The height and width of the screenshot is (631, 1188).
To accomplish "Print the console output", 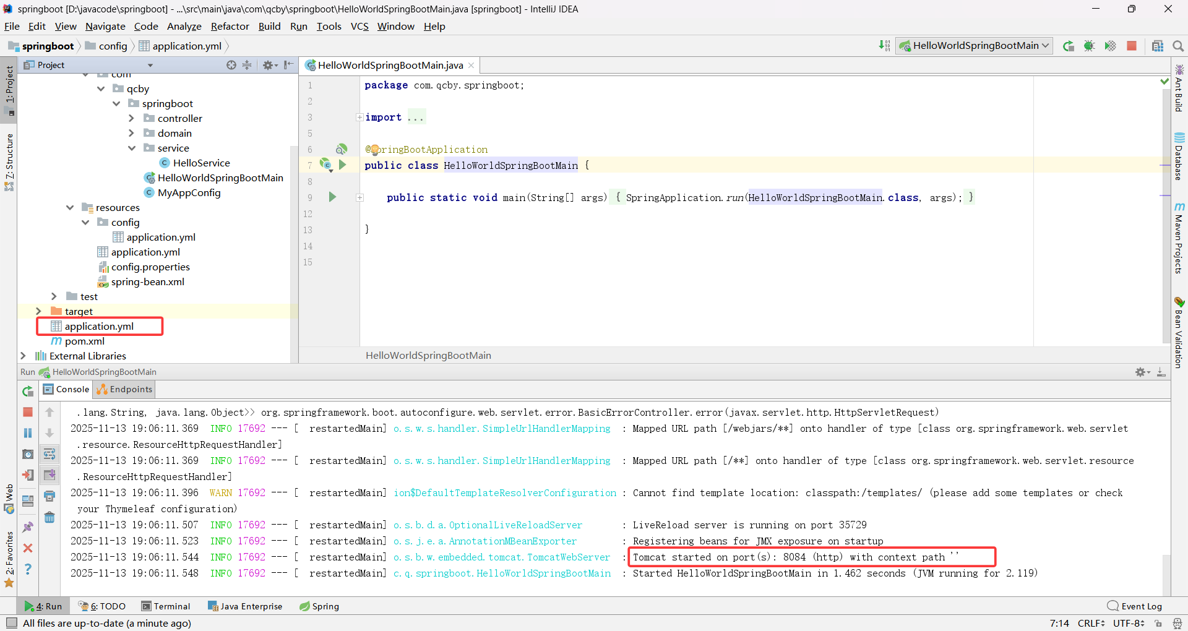I will [x=49, y=496].
